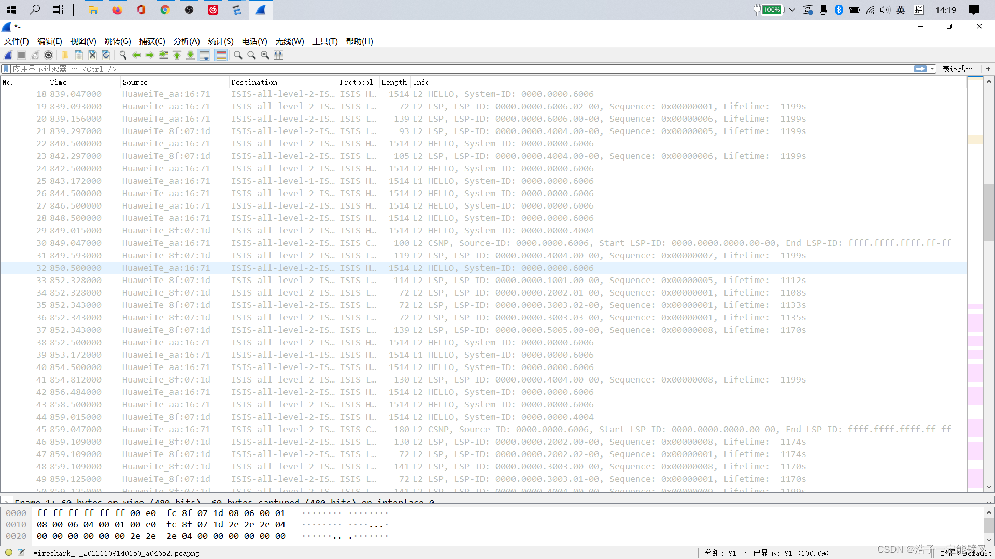Expand the hidden system tray icons chevron
Screen dimensions: 995x559
click(x=792, y=10)
